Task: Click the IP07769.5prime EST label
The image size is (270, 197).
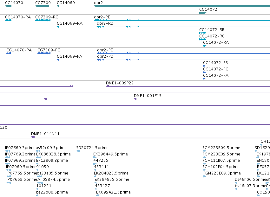Action: tap(22, 173)
